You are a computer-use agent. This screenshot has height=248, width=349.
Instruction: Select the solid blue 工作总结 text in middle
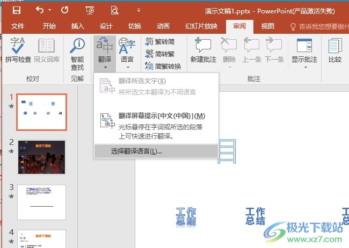[255, 216]
